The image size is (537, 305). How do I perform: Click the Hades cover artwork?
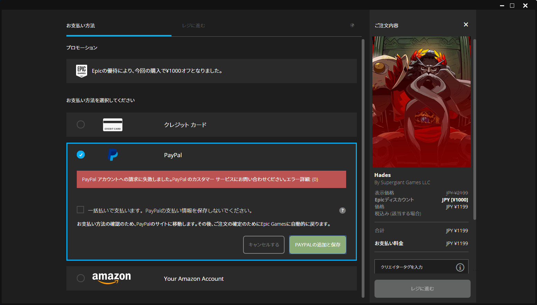(421, 102)
